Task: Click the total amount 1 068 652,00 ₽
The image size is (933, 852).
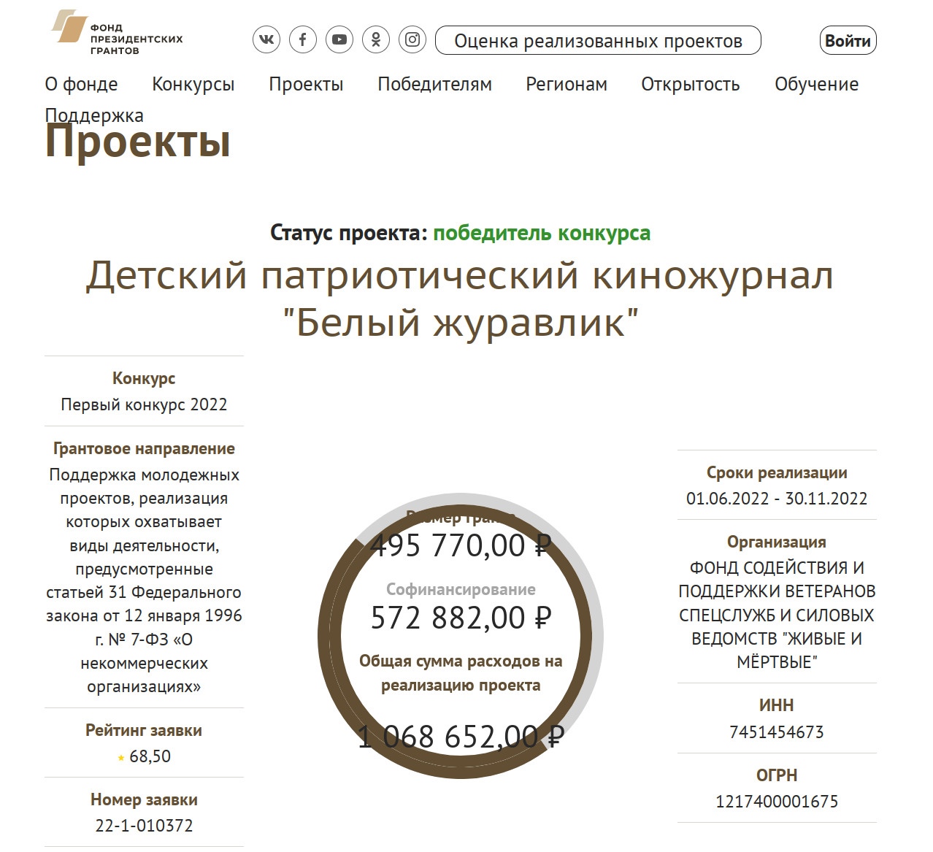Action: pyautogui.click(x=461, y=737)
